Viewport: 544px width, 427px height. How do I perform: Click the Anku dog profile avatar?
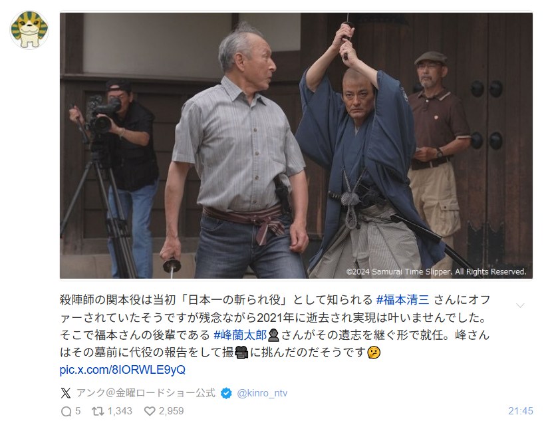(29, 30)
